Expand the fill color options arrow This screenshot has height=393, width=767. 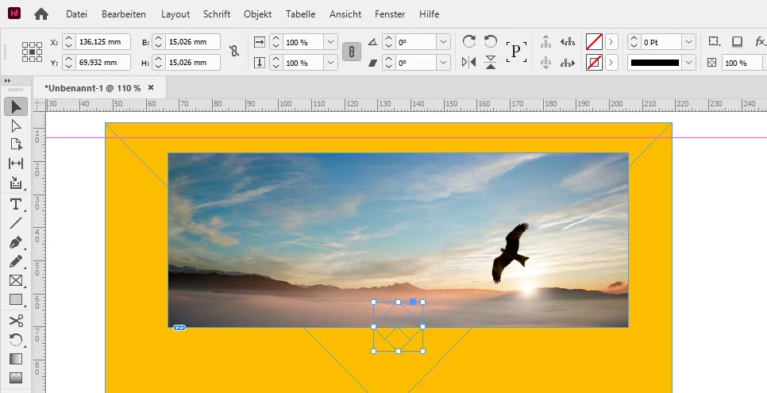click(x=611, y=42)
